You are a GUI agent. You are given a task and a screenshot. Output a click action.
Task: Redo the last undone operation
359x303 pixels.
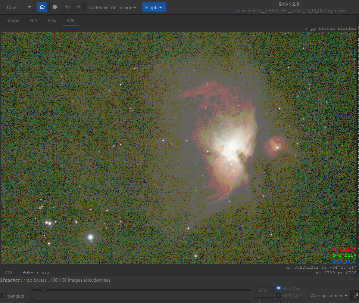pyautogui.click(x=78, y=7)
